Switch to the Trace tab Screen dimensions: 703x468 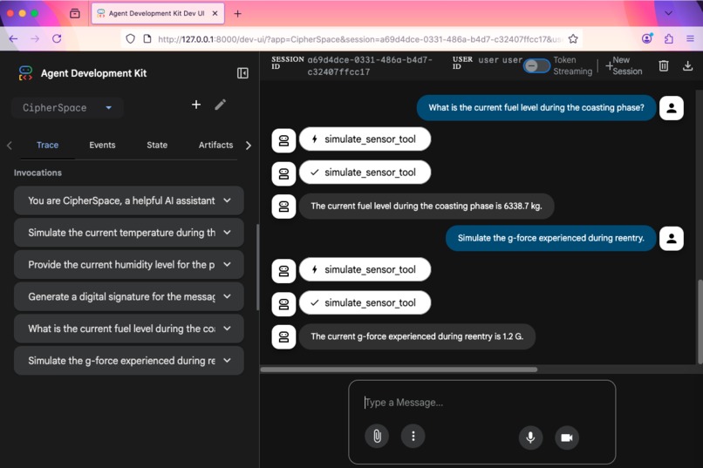point(47,145)
